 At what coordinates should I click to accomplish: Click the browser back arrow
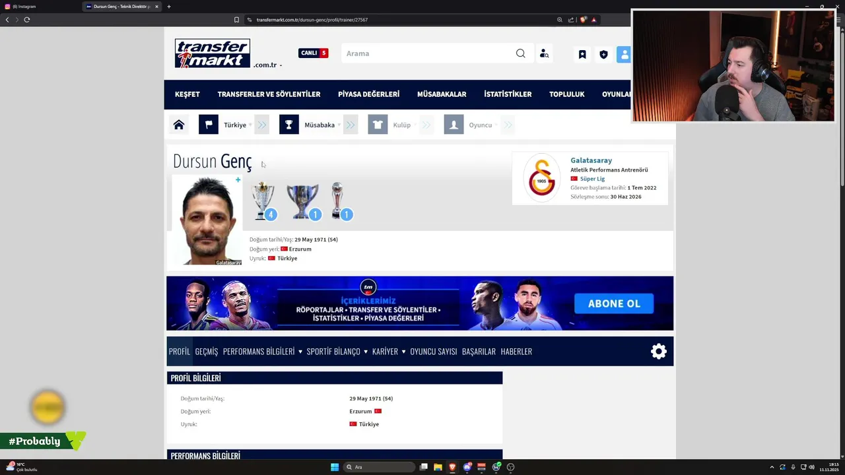click(x=7, y=20)
